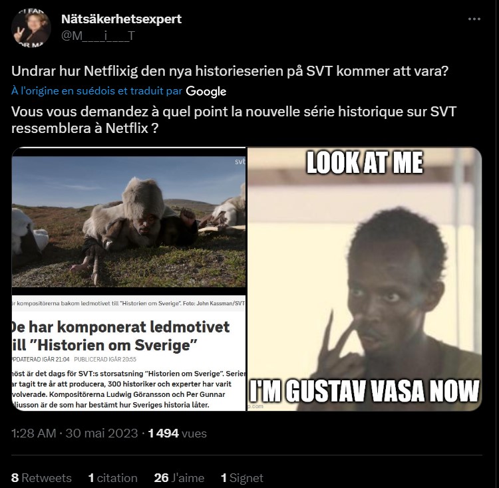Screen dimensions: 499x488
Task: Click the 30 mai 2023 date
Action: (x=102, y=433)
